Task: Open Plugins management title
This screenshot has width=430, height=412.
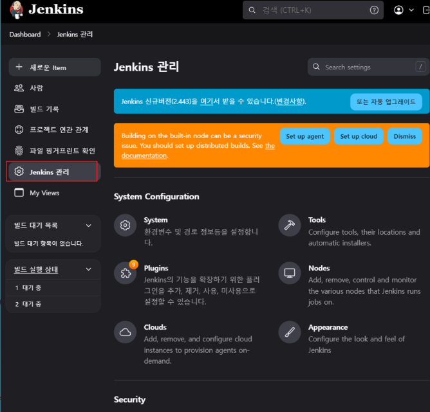Action: click(x=156, y=268)
